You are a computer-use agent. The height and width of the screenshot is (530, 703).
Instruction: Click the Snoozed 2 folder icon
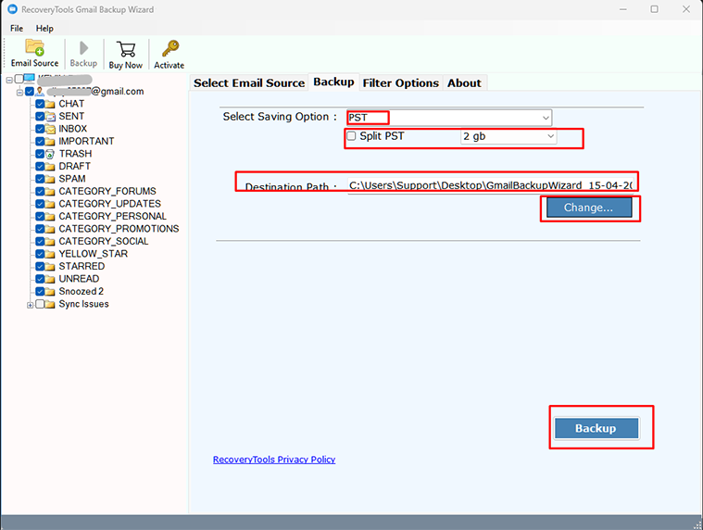(x=50, y=293)
